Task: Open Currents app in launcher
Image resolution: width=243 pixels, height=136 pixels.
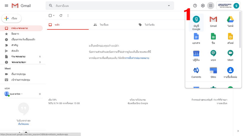Action: pos(196,73)
